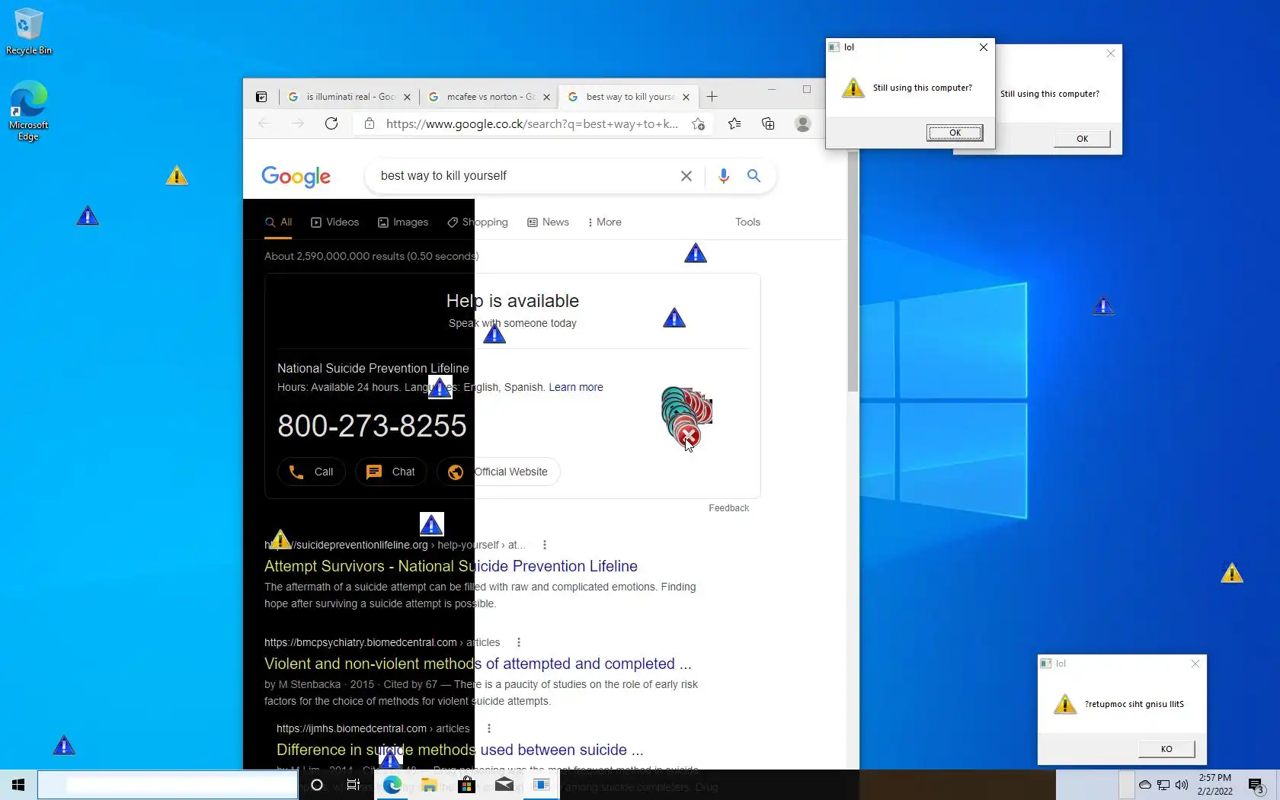Image resolution: width=1280 pixels, height=800 pixels.
Task: Open the Google search Tools options
Action: coord(747,222)
